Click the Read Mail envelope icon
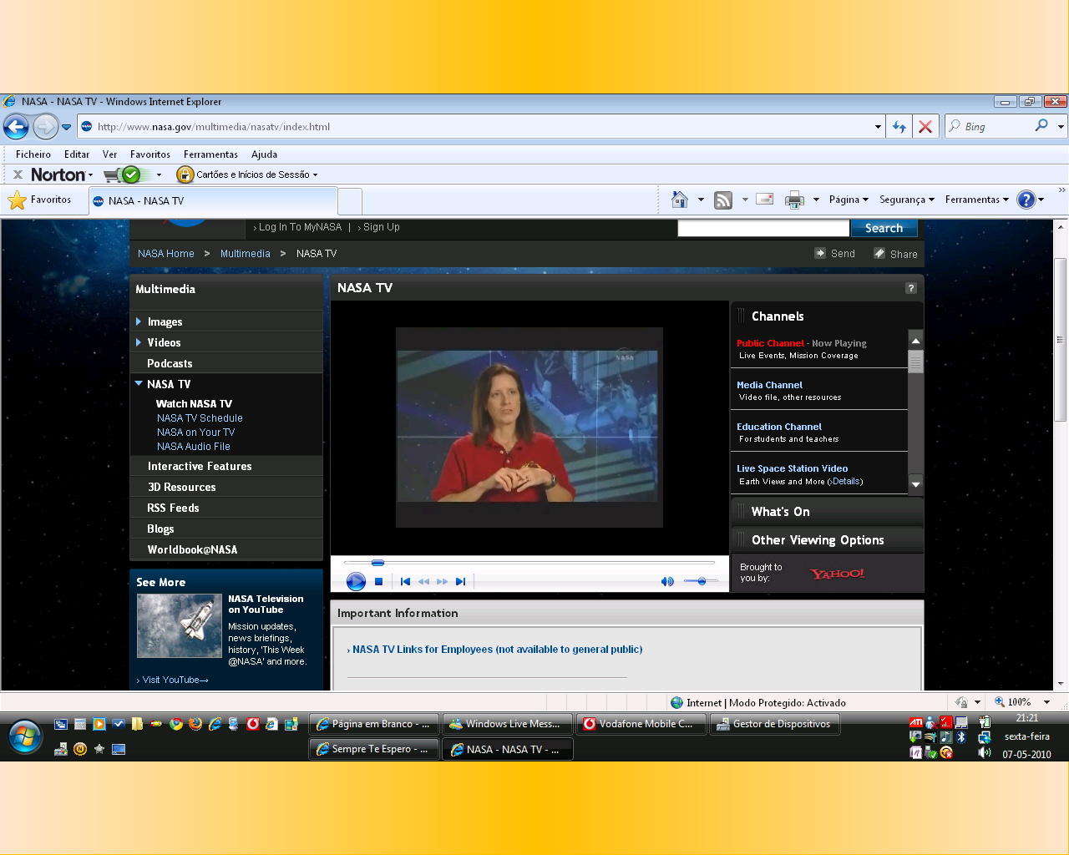This screenshot has width=1069, height=855. pos(764,200)
